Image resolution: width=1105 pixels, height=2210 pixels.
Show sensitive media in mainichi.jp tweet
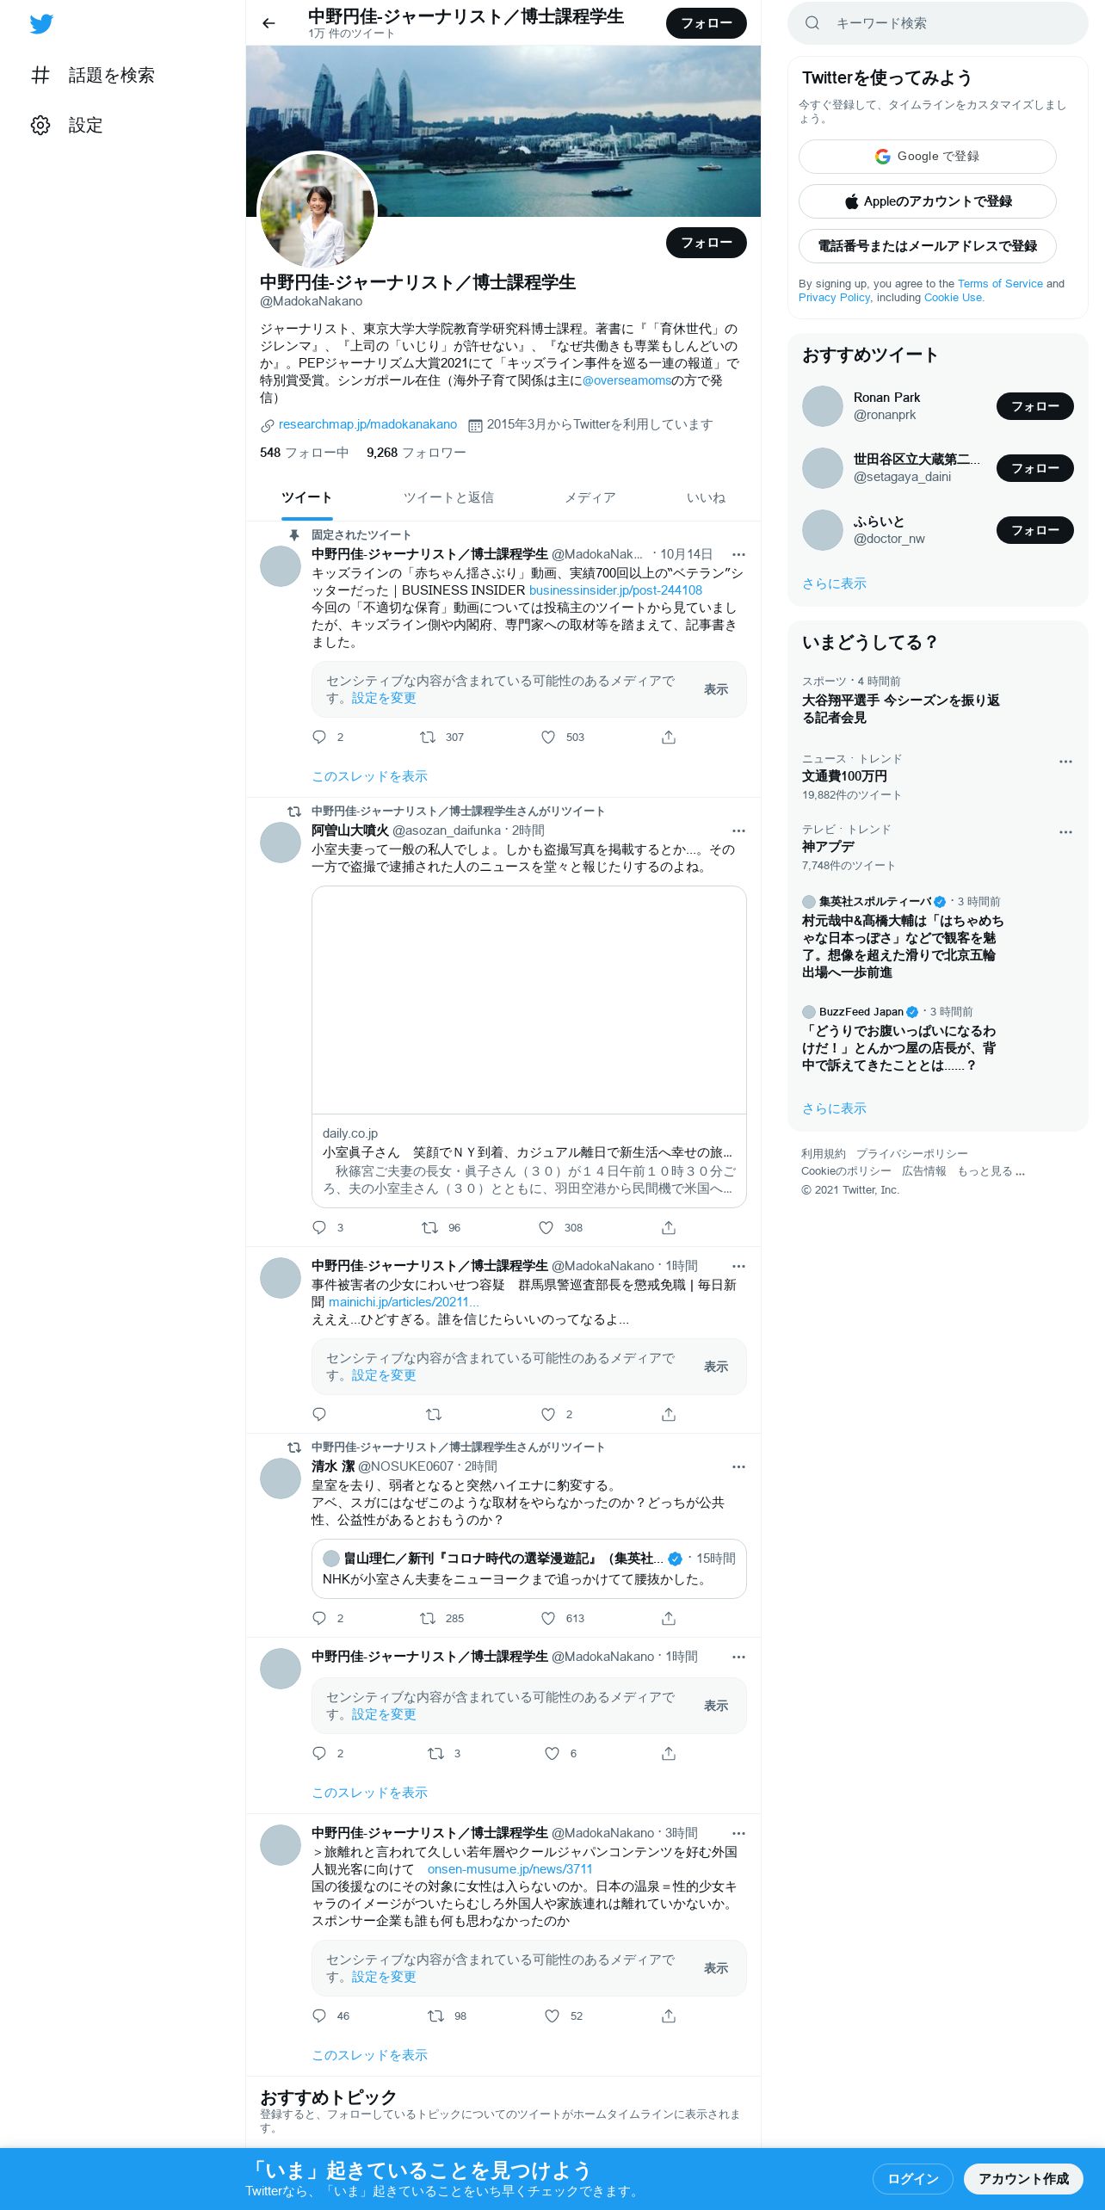pos(716,1367)
